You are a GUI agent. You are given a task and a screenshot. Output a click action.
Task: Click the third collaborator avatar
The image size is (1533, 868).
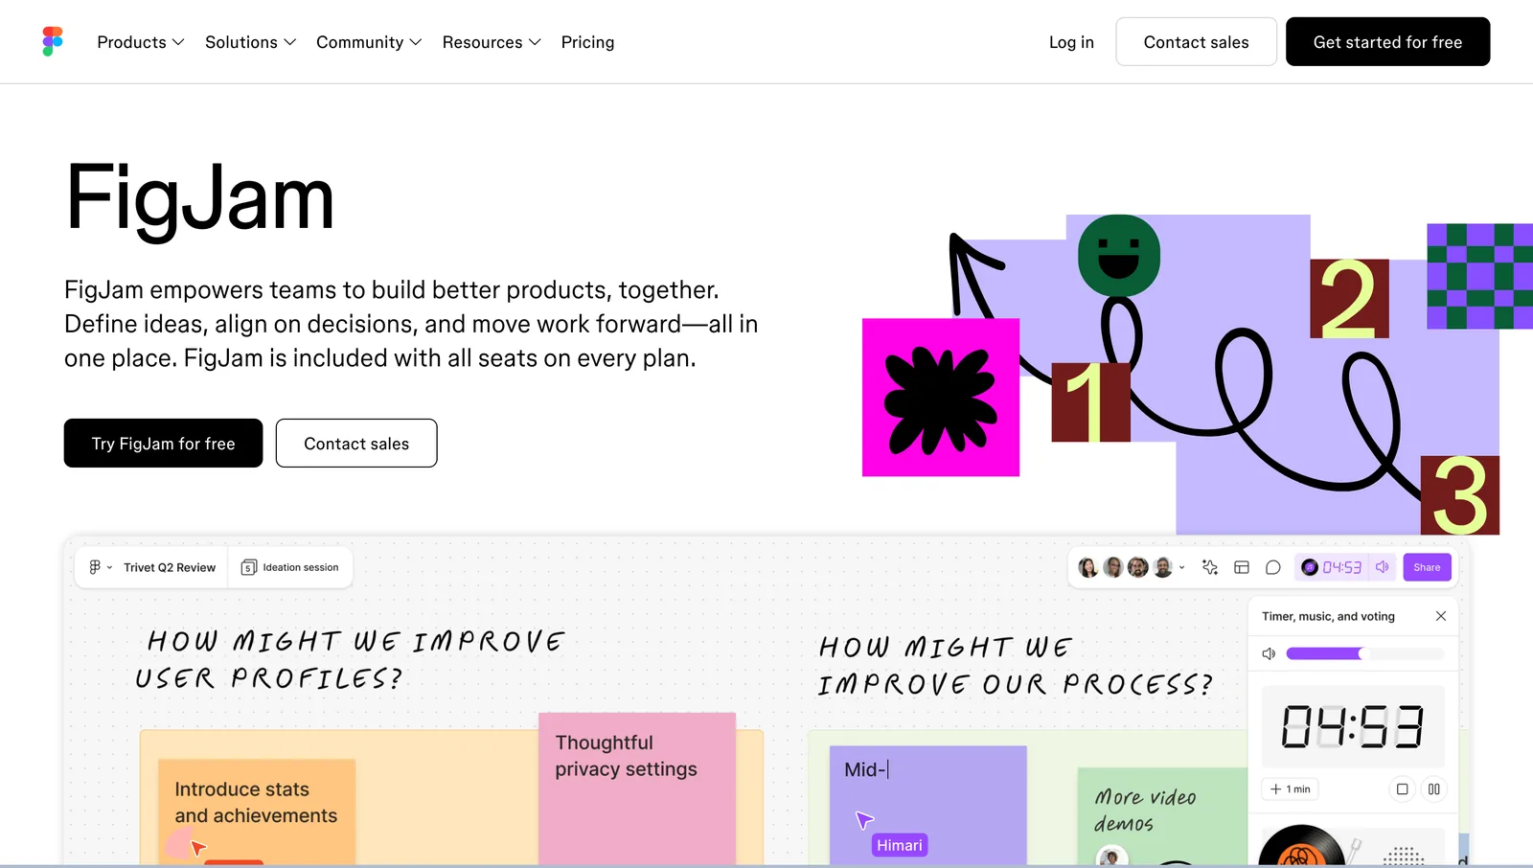(1137, 567)
